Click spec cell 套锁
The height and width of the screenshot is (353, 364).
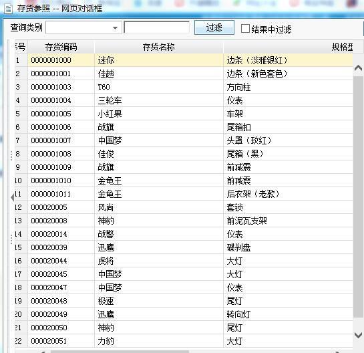288,207
